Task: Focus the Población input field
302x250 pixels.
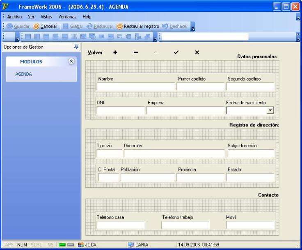Action: [148, 177]
